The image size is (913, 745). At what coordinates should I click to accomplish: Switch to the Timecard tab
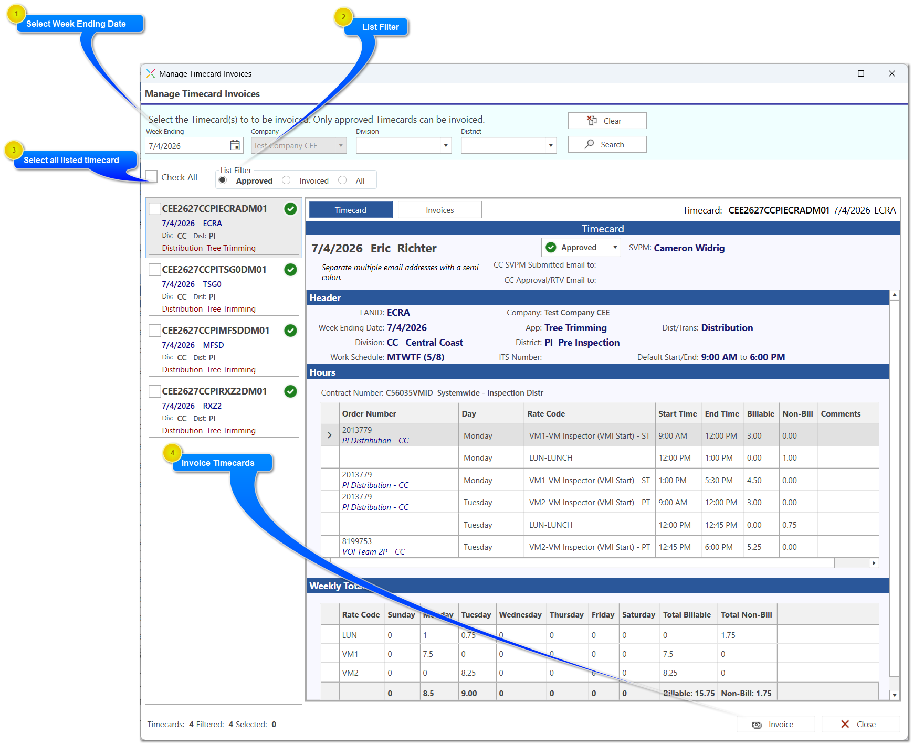pyautogui.click(x=351, y=210)
